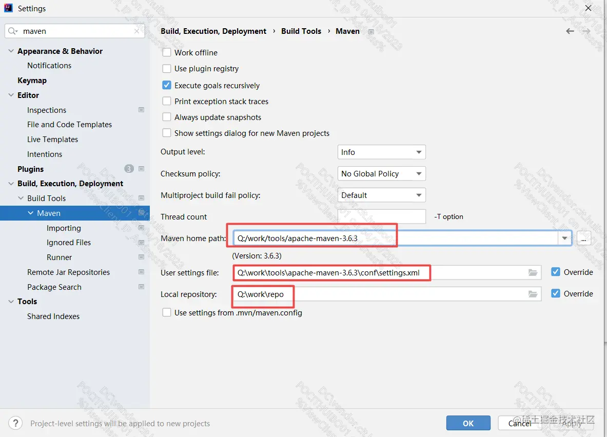Enable Use settings from .mvn/maven.config
607x437 pixels.
pyautogui.click(x=166, y=312)
